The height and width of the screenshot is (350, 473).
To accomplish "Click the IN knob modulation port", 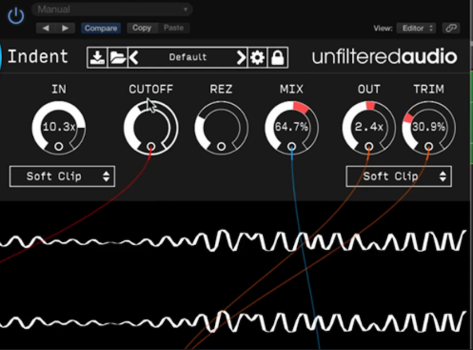I will pyautogui.click(x=59, y=147).
